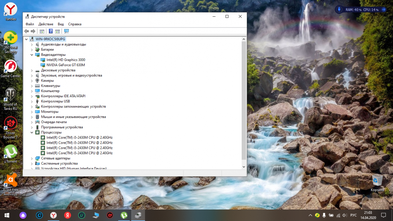Select Intel(R) HD Graphics 3000 adapter
The height and width of the screenshot is (221, 393).
pos(65,60)
